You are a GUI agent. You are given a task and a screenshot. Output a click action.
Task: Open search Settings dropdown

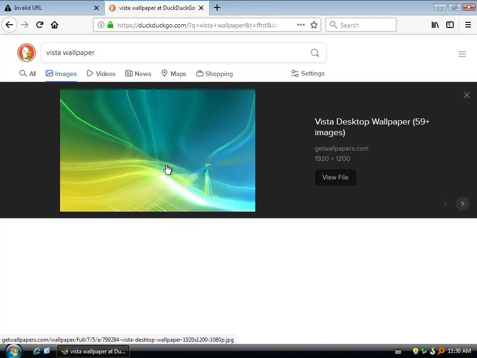pos(308,73)
